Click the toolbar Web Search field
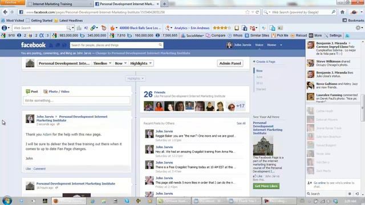The width and height of the screenshot is (365, 205). 39,28
